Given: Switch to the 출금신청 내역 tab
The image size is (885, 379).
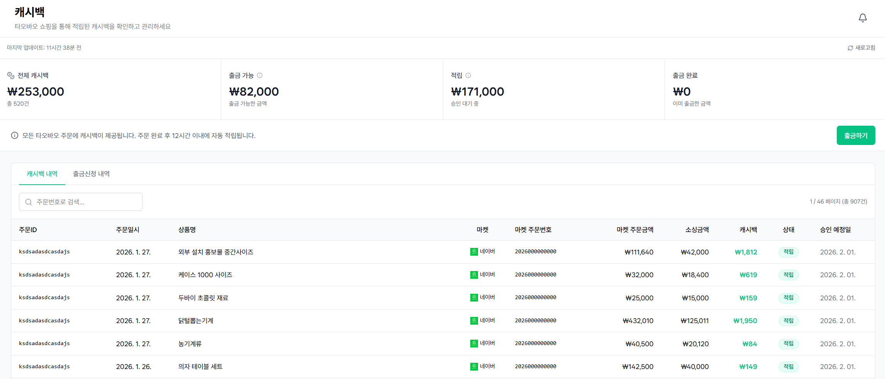Looking at the screenshot, I should point(91,174).
